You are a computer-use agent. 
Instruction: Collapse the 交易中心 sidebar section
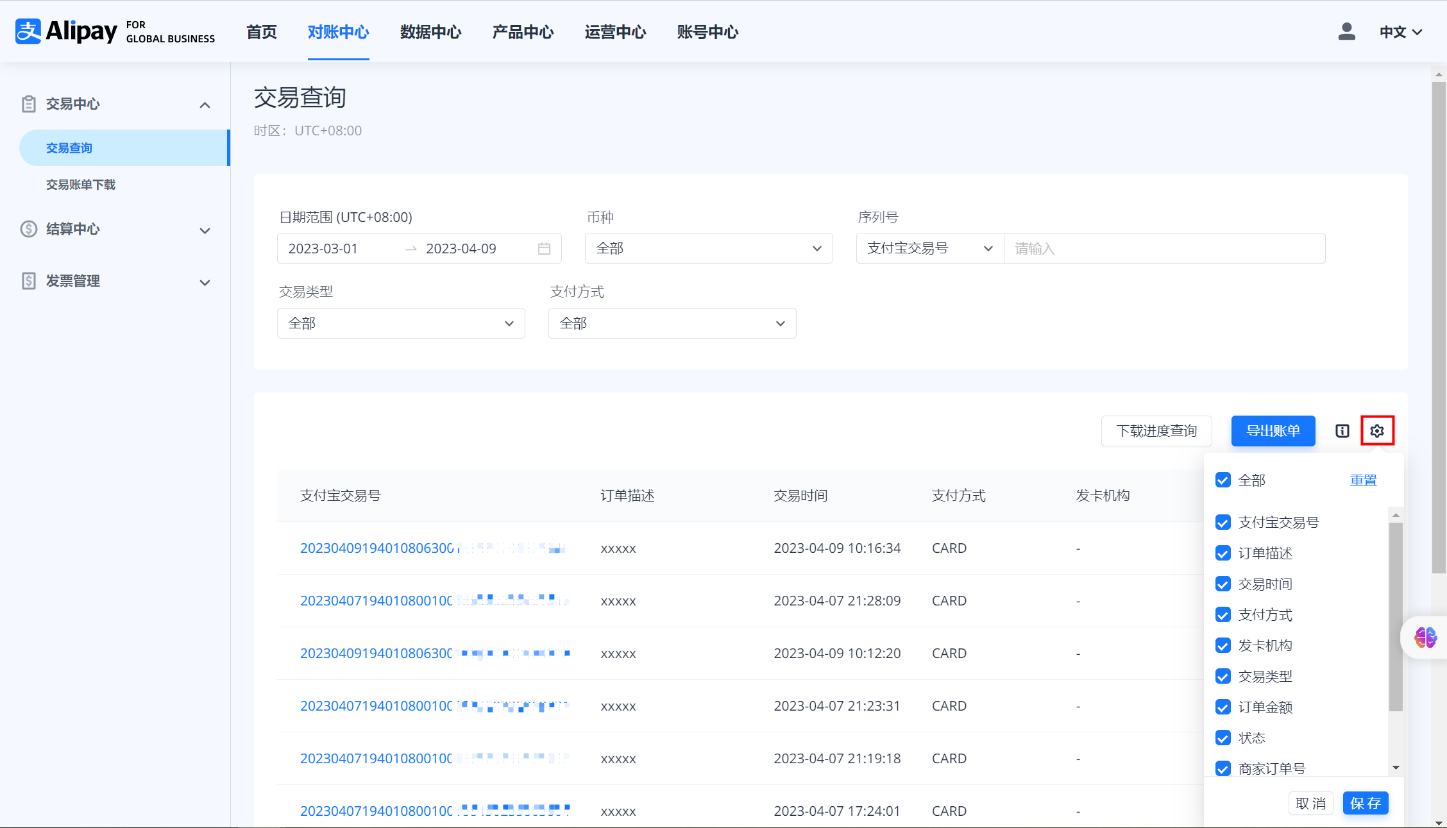(x=205, y=105)
